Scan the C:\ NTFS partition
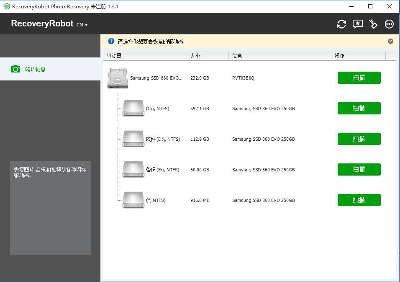Screen dimensions: 400x282 pyautogui.click(x=359, y=108)
